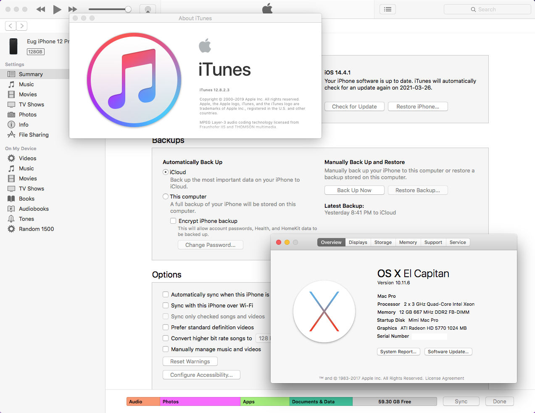Open the Up Next list icon
535x413 pixels.
pyautogui.click(x=387, y=9)
